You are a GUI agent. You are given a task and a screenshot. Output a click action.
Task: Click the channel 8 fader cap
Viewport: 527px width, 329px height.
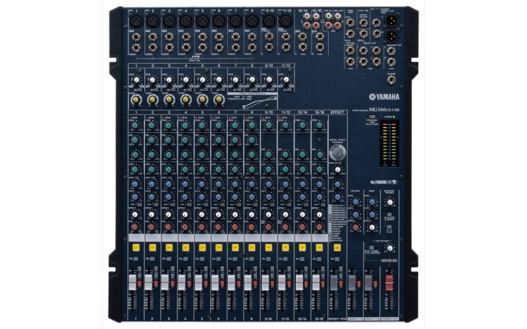point(248,282)
